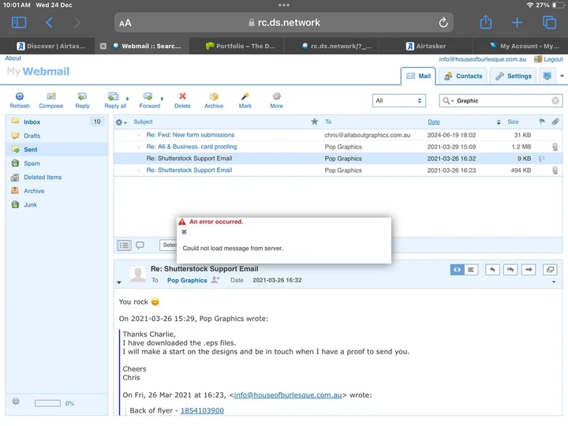Dismiss the error message with the X

pyautogui.click(x=184, y=232)
